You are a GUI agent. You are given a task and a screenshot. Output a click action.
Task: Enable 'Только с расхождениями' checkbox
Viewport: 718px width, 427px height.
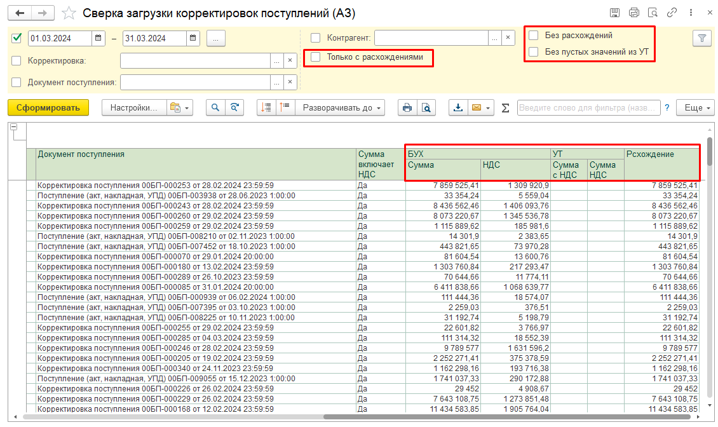click(x=316, y=57)
